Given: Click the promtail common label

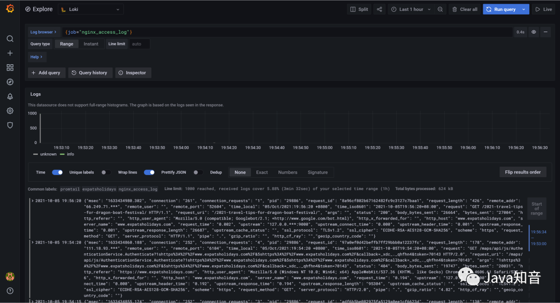Looking at the screenshot, I should tap(70, 189).
